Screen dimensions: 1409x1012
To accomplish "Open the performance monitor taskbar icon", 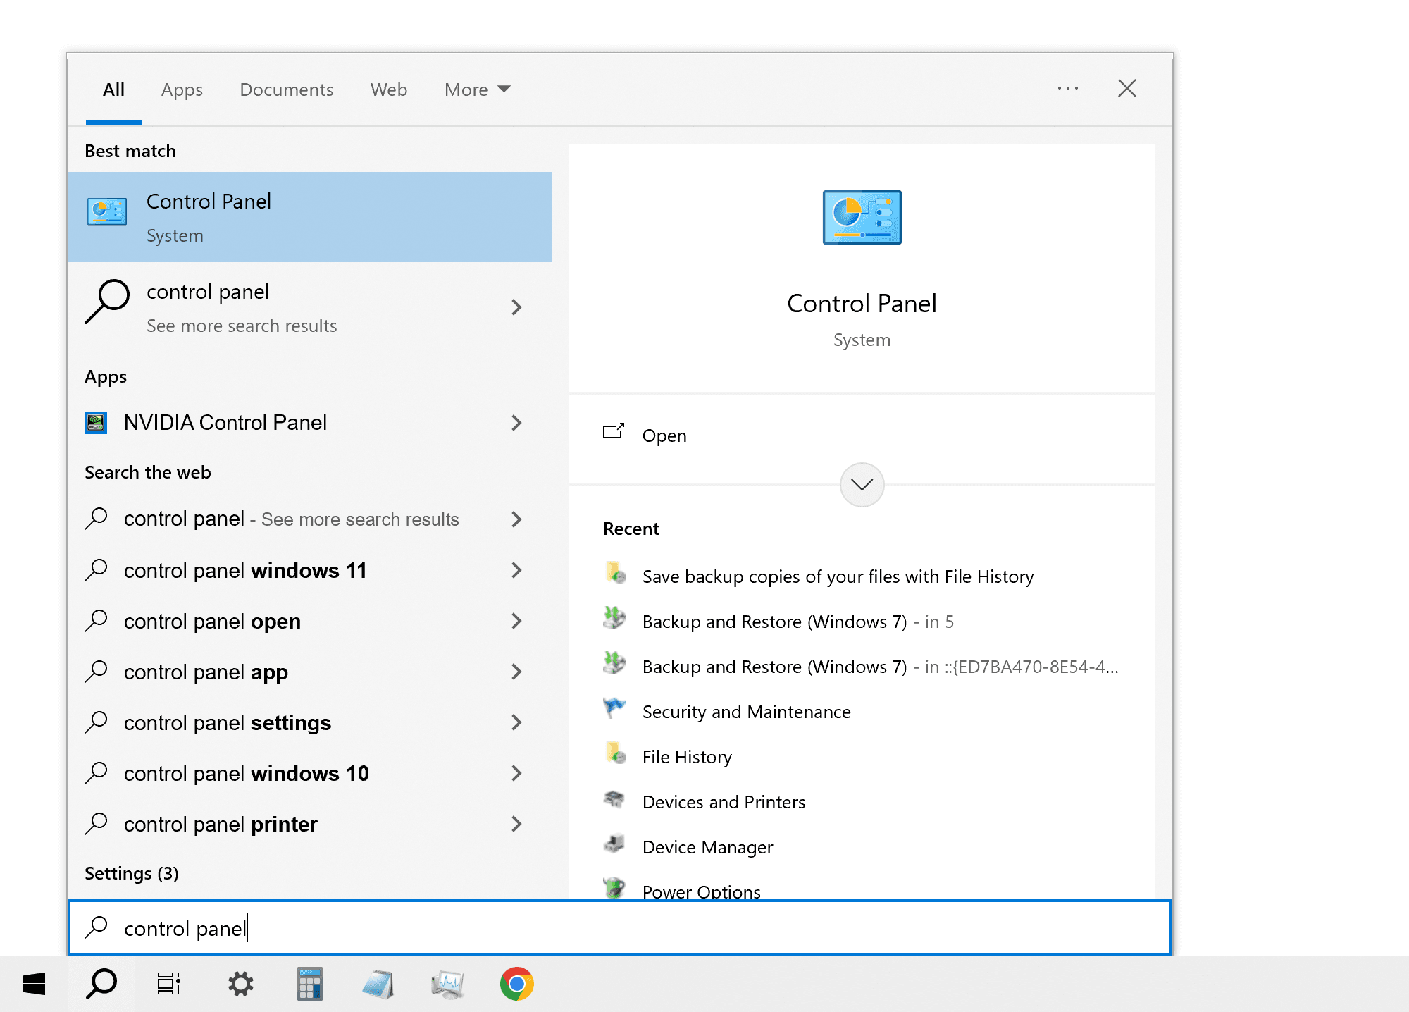I will pos(447,984).
